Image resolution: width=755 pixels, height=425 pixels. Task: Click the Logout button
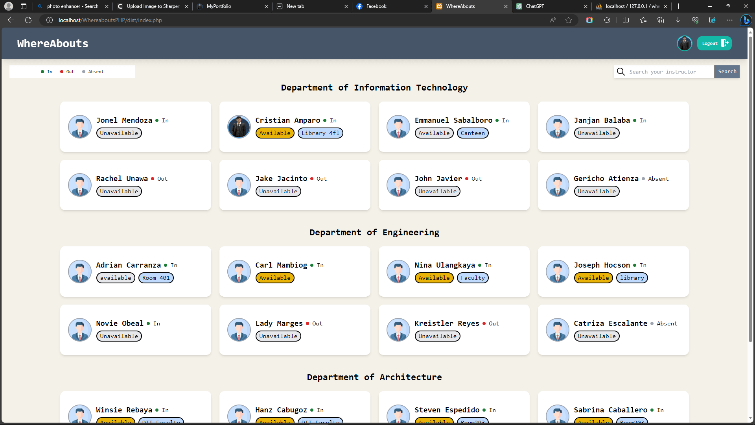coord(714,43)
